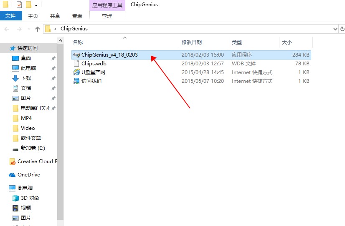Open the MP4 folder
This screenshot has height=226, width=345.
[26, 118]
